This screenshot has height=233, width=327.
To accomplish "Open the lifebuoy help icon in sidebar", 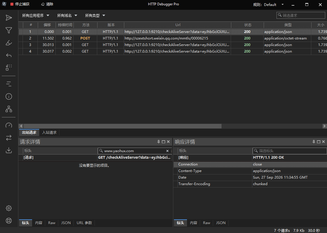I will 9,221.
